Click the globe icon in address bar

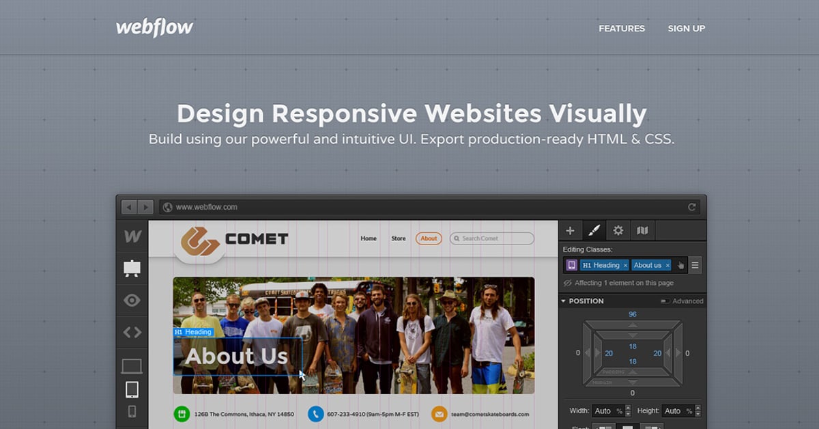168,207
